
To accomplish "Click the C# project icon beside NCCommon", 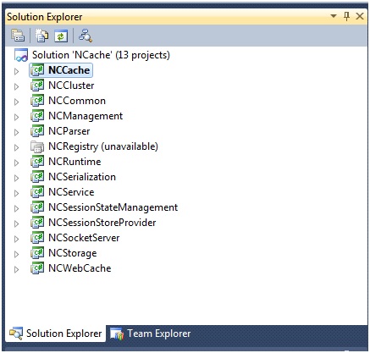I will click(37, 100).
